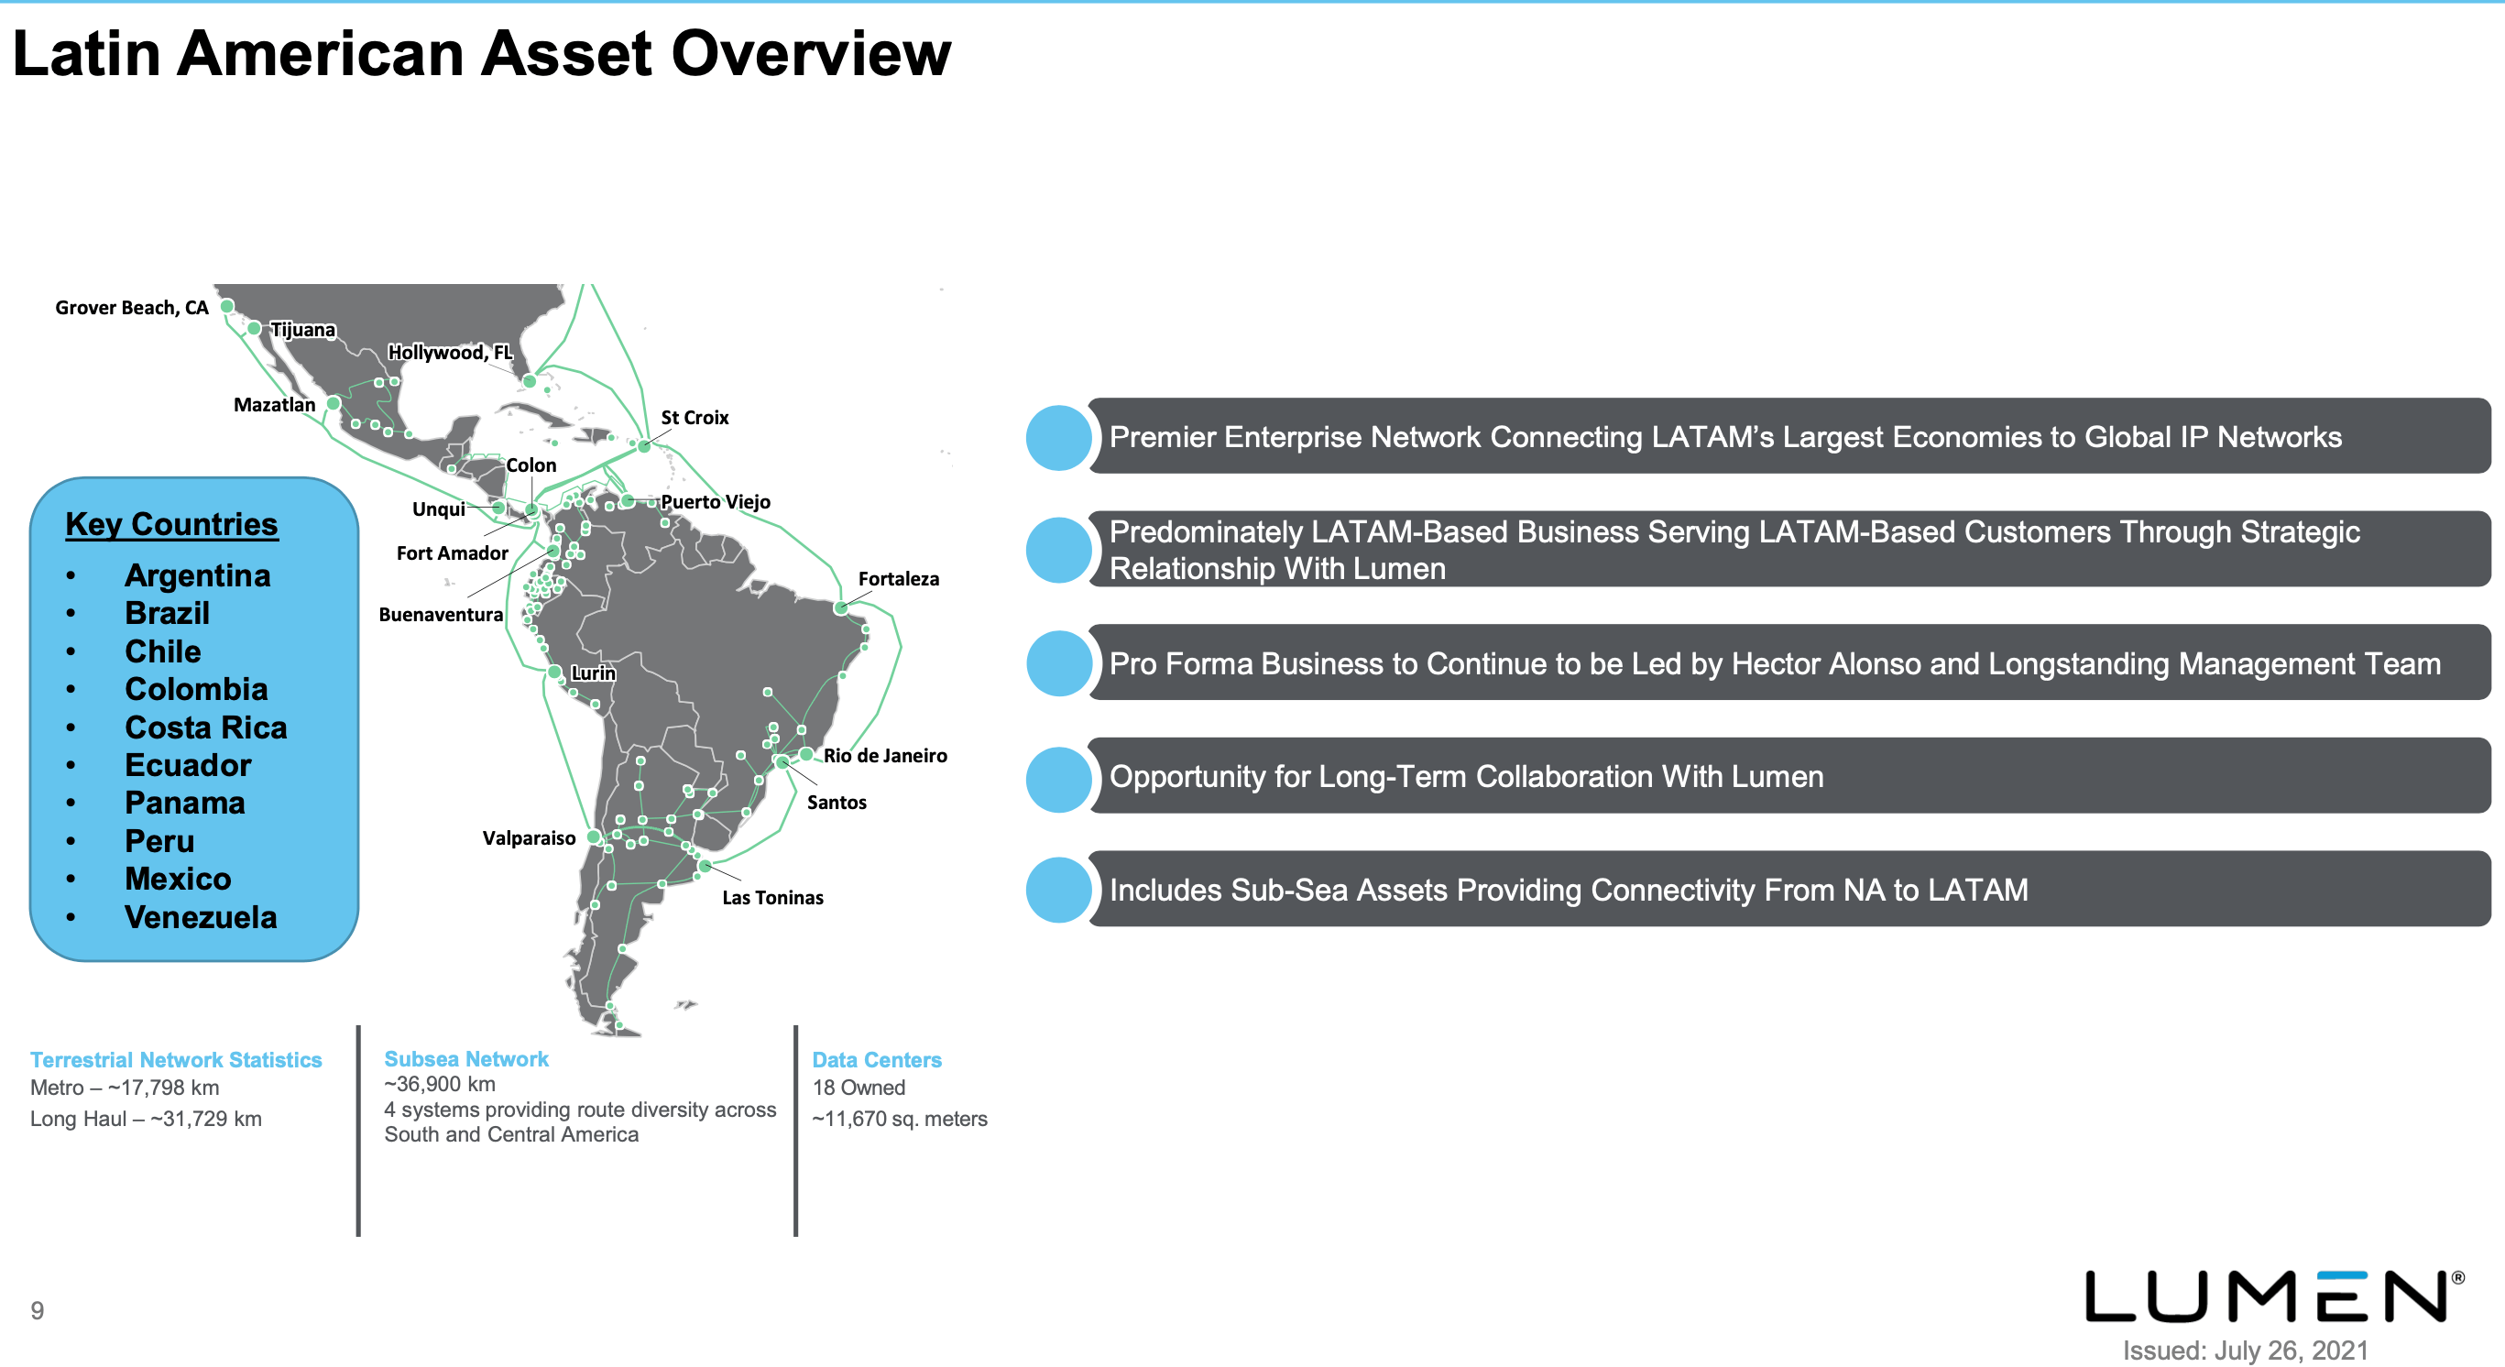Click the St Croix map label
The width and height of the screenshot is (2505, 1367).
tap(695, 417)
